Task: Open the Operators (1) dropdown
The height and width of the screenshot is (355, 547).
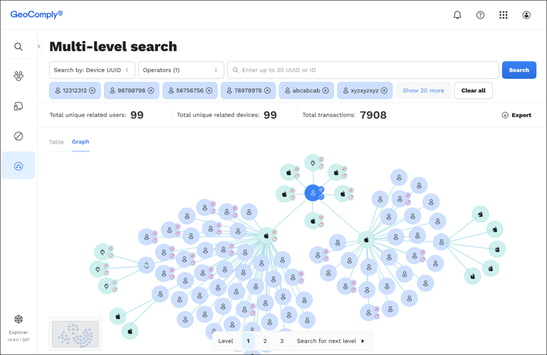Action: click(181, 70)
